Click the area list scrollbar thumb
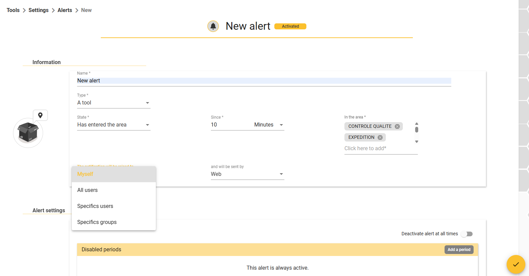Screen dimensions: 529x276 [x=417, y=129]
